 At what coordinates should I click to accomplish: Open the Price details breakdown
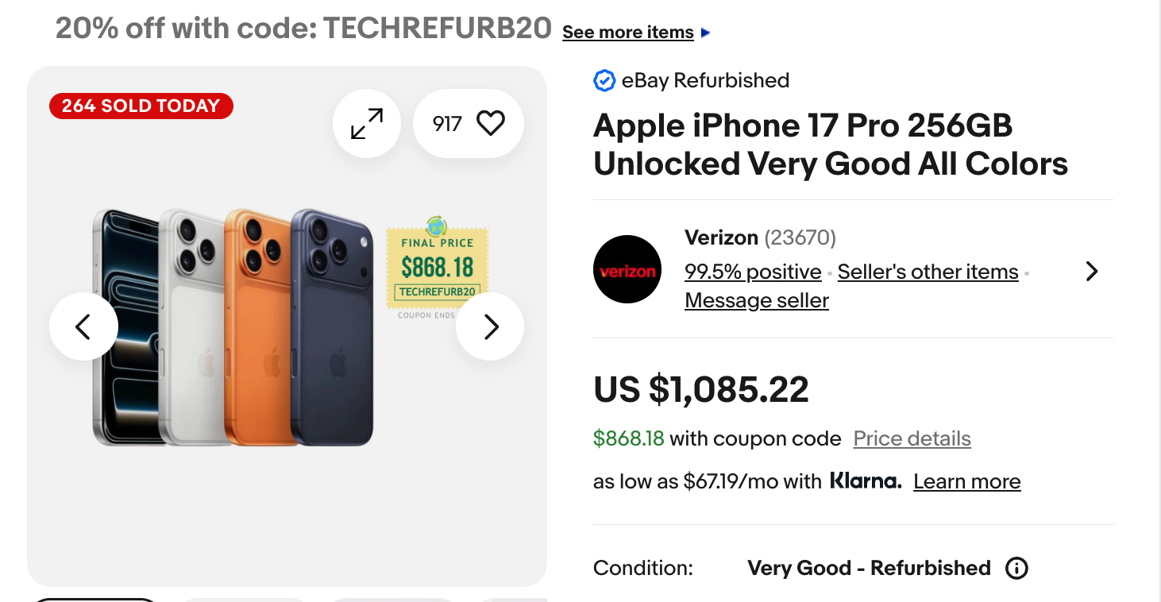tap(911, 438)
